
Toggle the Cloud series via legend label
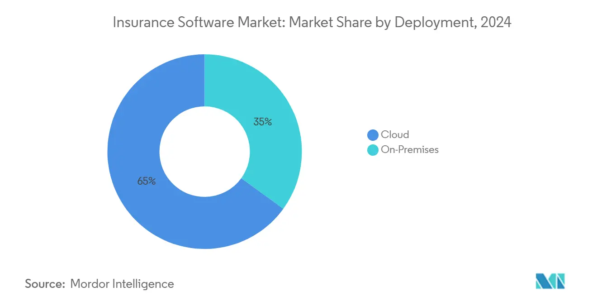click(395, 134)
